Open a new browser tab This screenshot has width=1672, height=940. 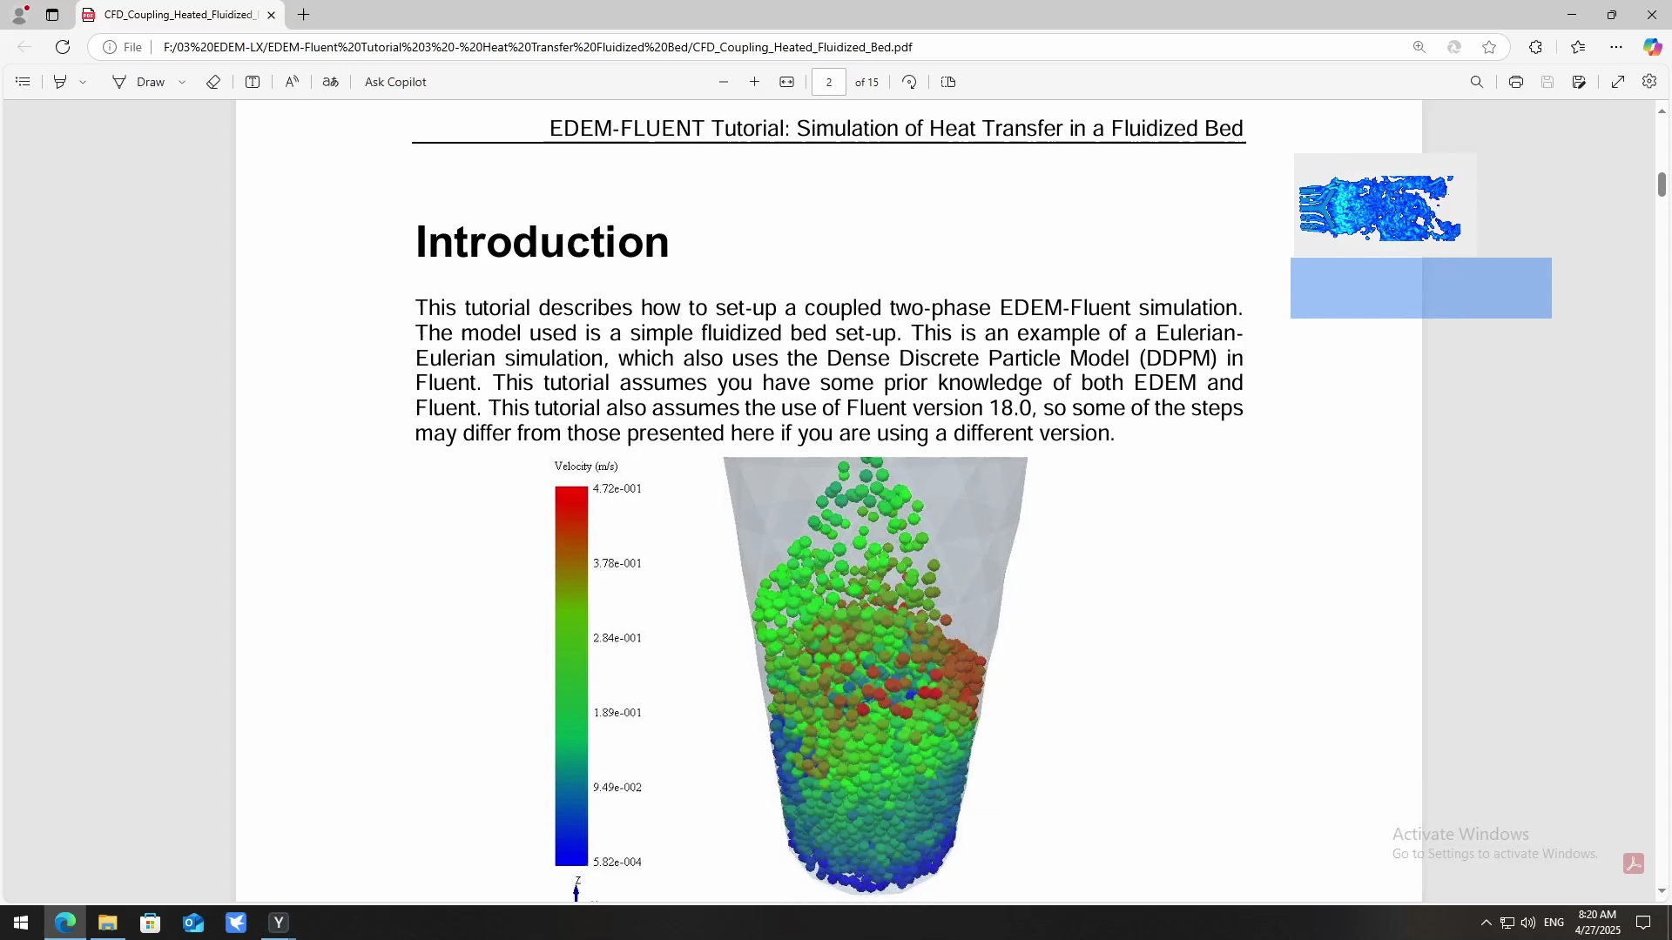[303, 15]
